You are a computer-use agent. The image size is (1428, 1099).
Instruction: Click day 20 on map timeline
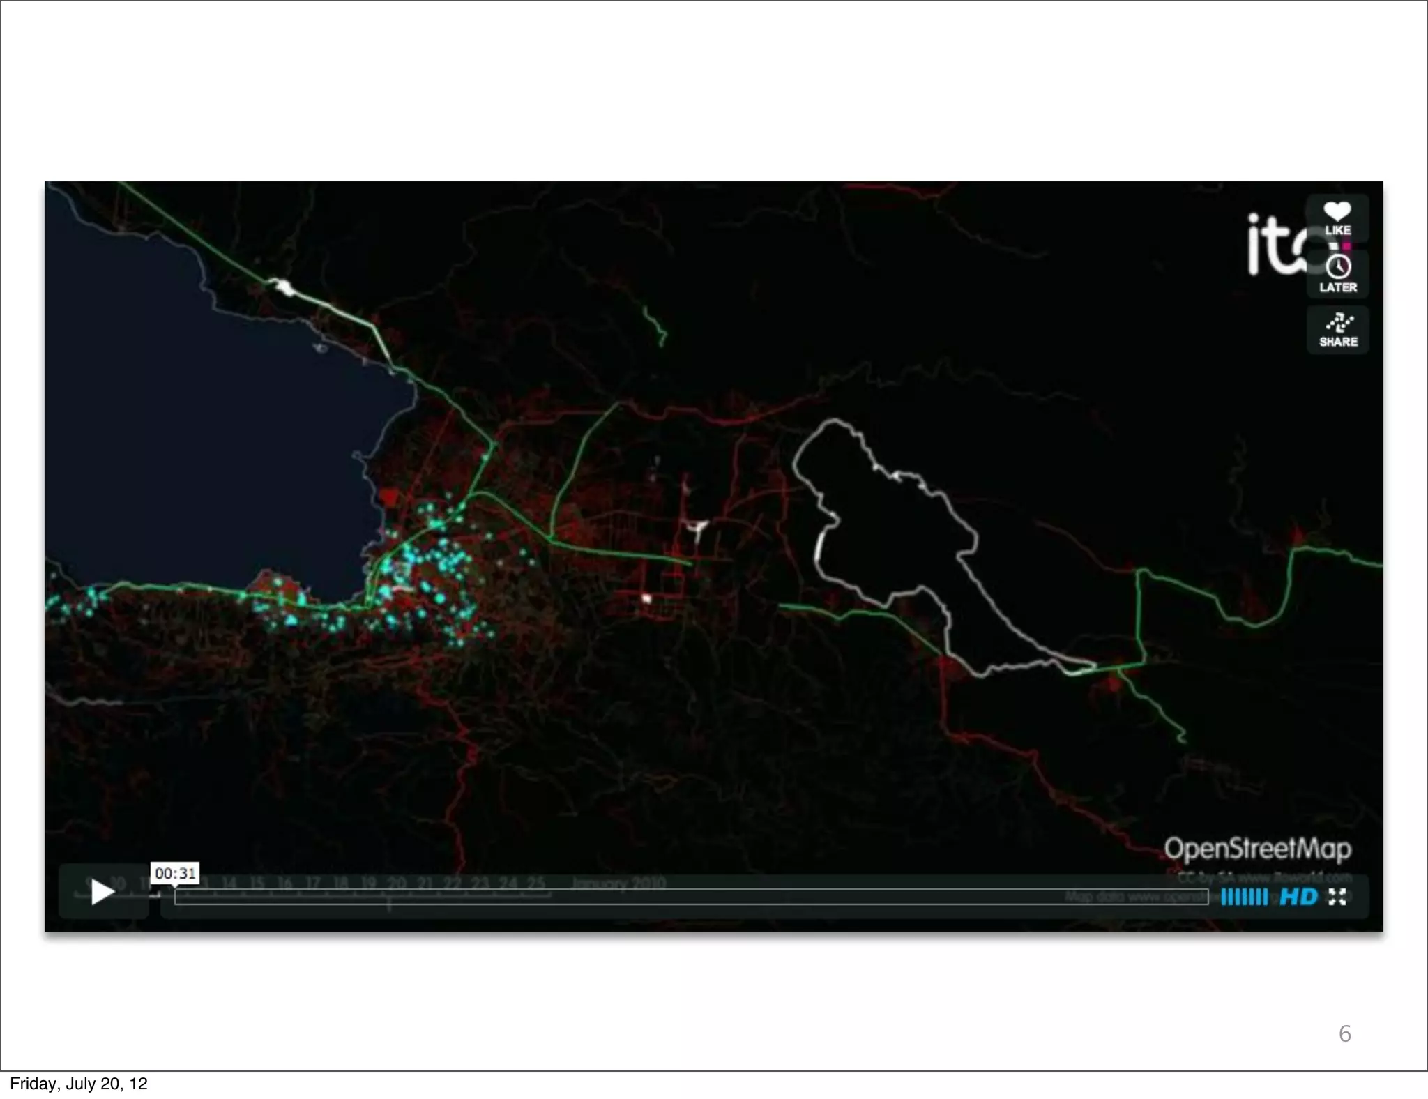[396, 884]
